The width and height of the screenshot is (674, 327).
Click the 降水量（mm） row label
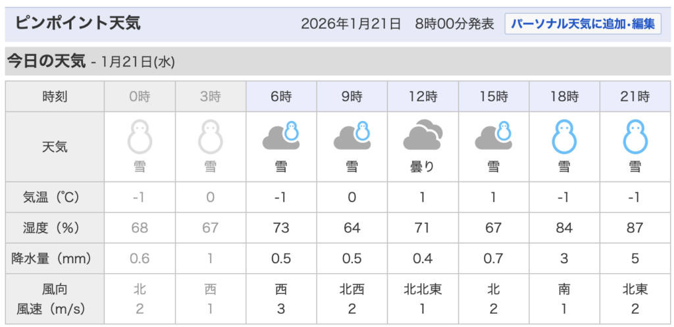point(55,259)
